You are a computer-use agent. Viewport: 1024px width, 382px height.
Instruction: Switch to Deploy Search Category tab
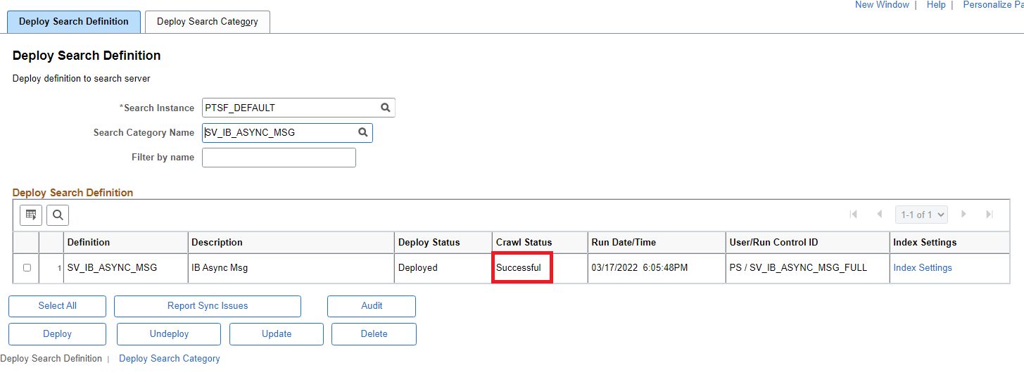pyautogui.click(x=208, y=22)
